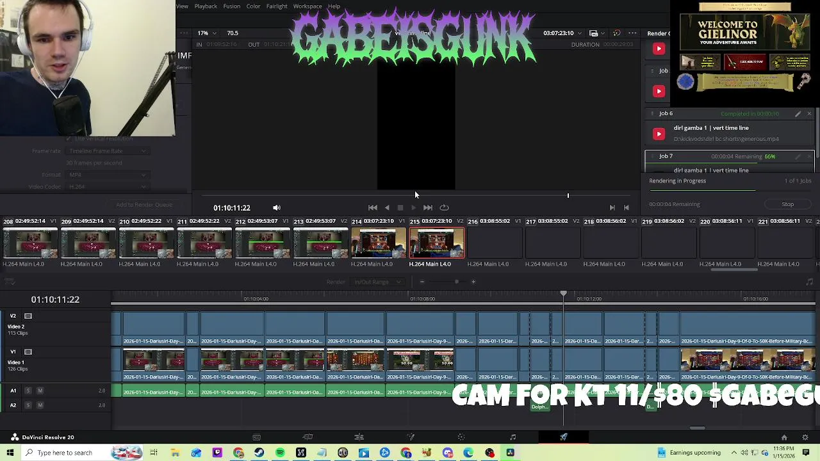Viewport: 820px width, 461px height.
Task: Play reverse in the viewer
Action: point(387,207)
